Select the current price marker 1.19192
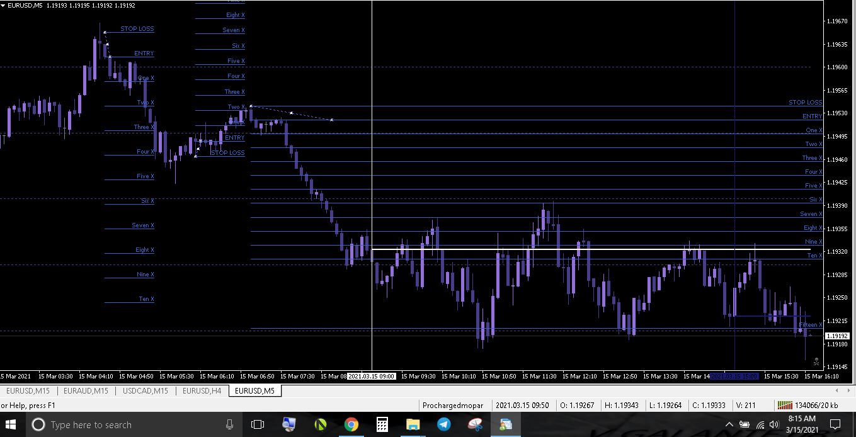The width and height of the screenshot is (856, 437). pyautogui.click(x=837, y=336)
